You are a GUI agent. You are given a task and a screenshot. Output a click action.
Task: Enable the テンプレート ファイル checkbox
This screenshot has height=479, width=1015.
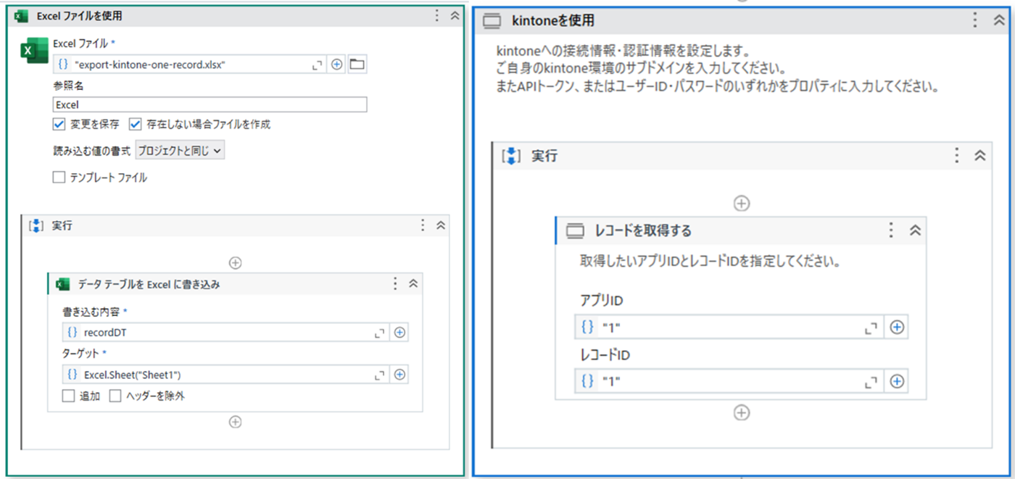point(59,177)
